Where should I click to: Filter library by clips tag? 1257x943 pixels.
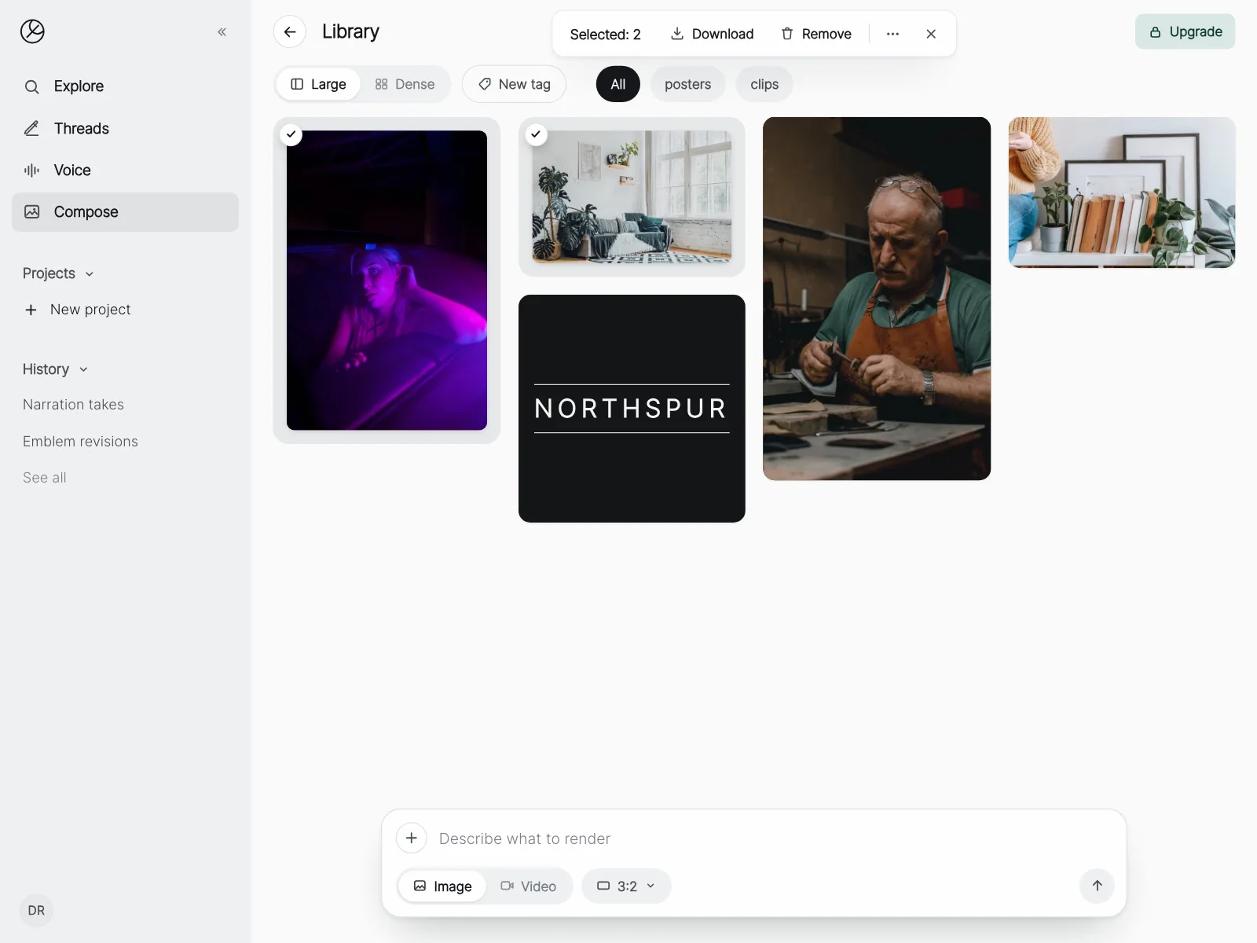point(764,84)
